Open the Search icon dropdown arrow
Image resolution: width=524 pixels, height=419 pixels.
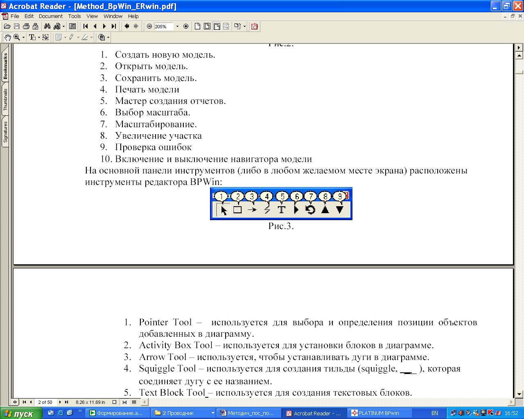pos(63,27)
